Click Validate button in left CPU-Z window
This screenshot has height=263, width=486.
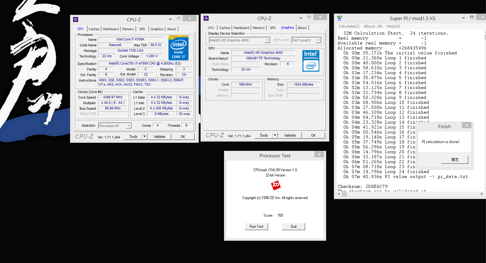tap(159, 137)
